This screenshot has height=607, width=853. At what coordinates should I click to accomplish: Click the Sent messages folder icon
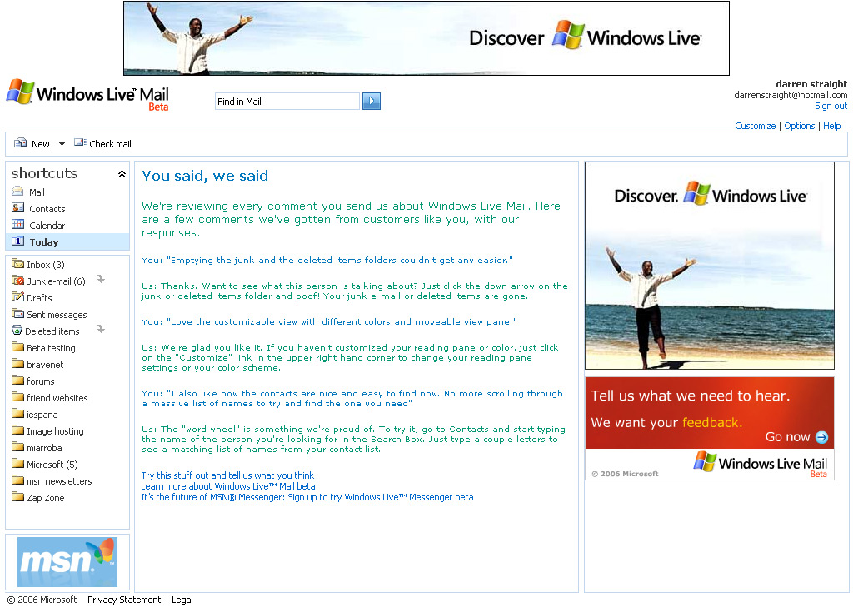tap(17, 314)
